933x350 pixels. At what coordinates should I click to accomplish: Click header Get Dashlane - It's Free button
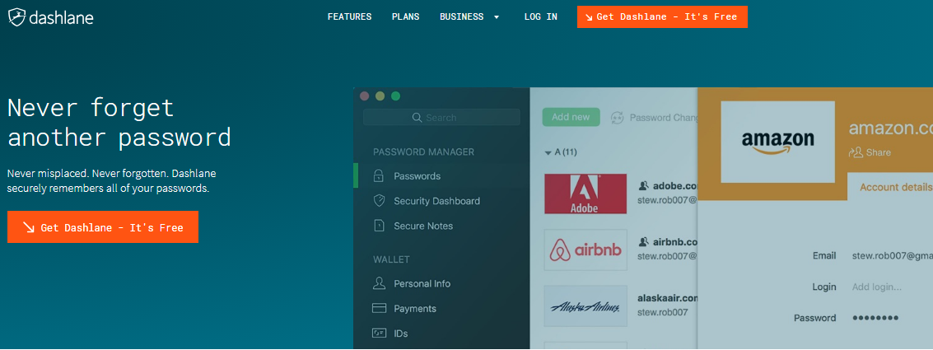[662, 16]
